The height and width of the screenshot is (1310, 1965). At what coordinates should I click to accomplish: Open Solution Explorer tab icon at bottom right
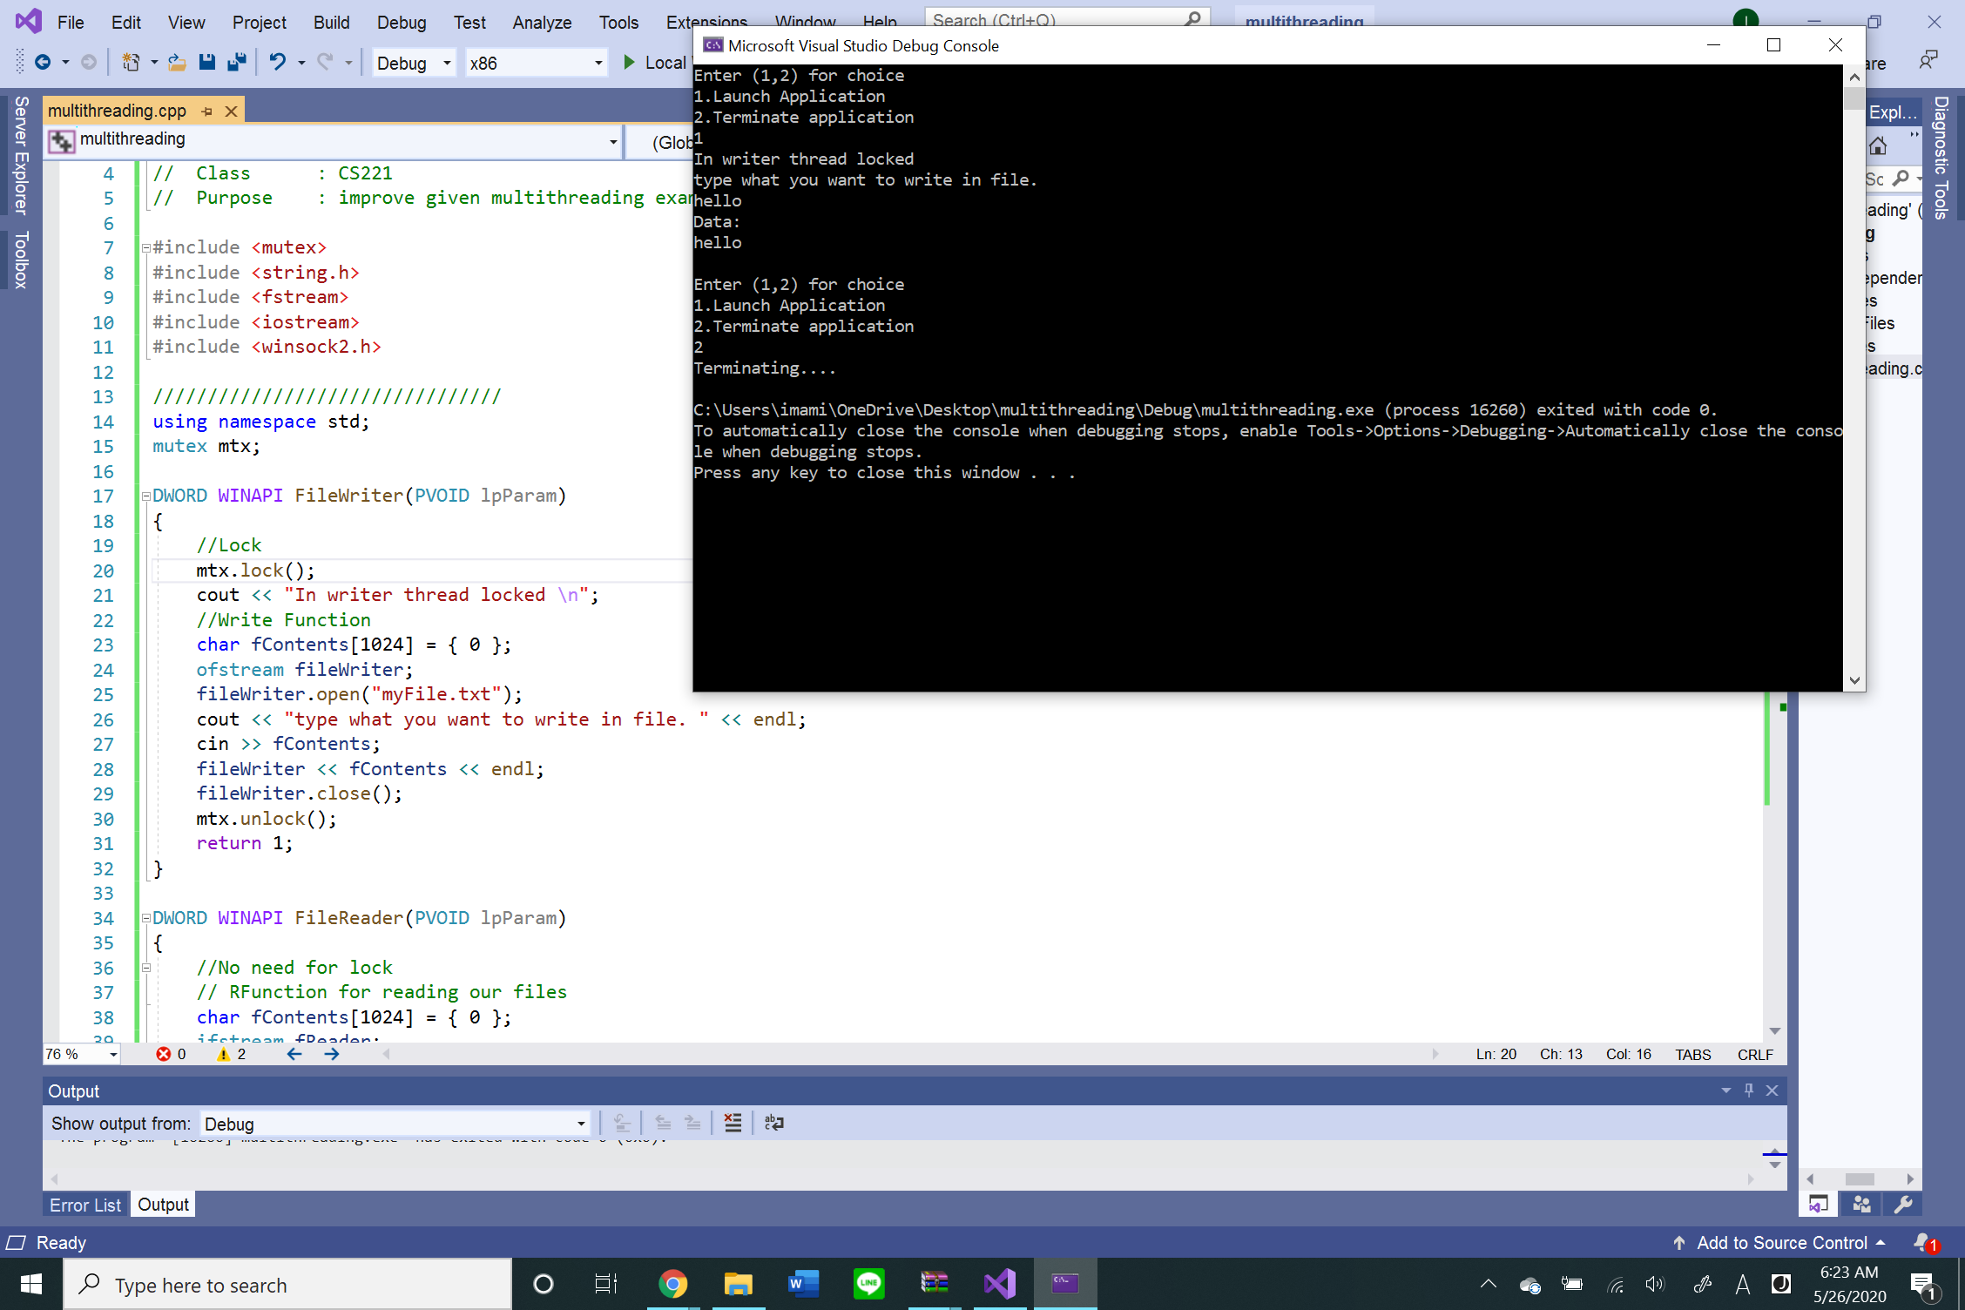tap(1819, 1205)
